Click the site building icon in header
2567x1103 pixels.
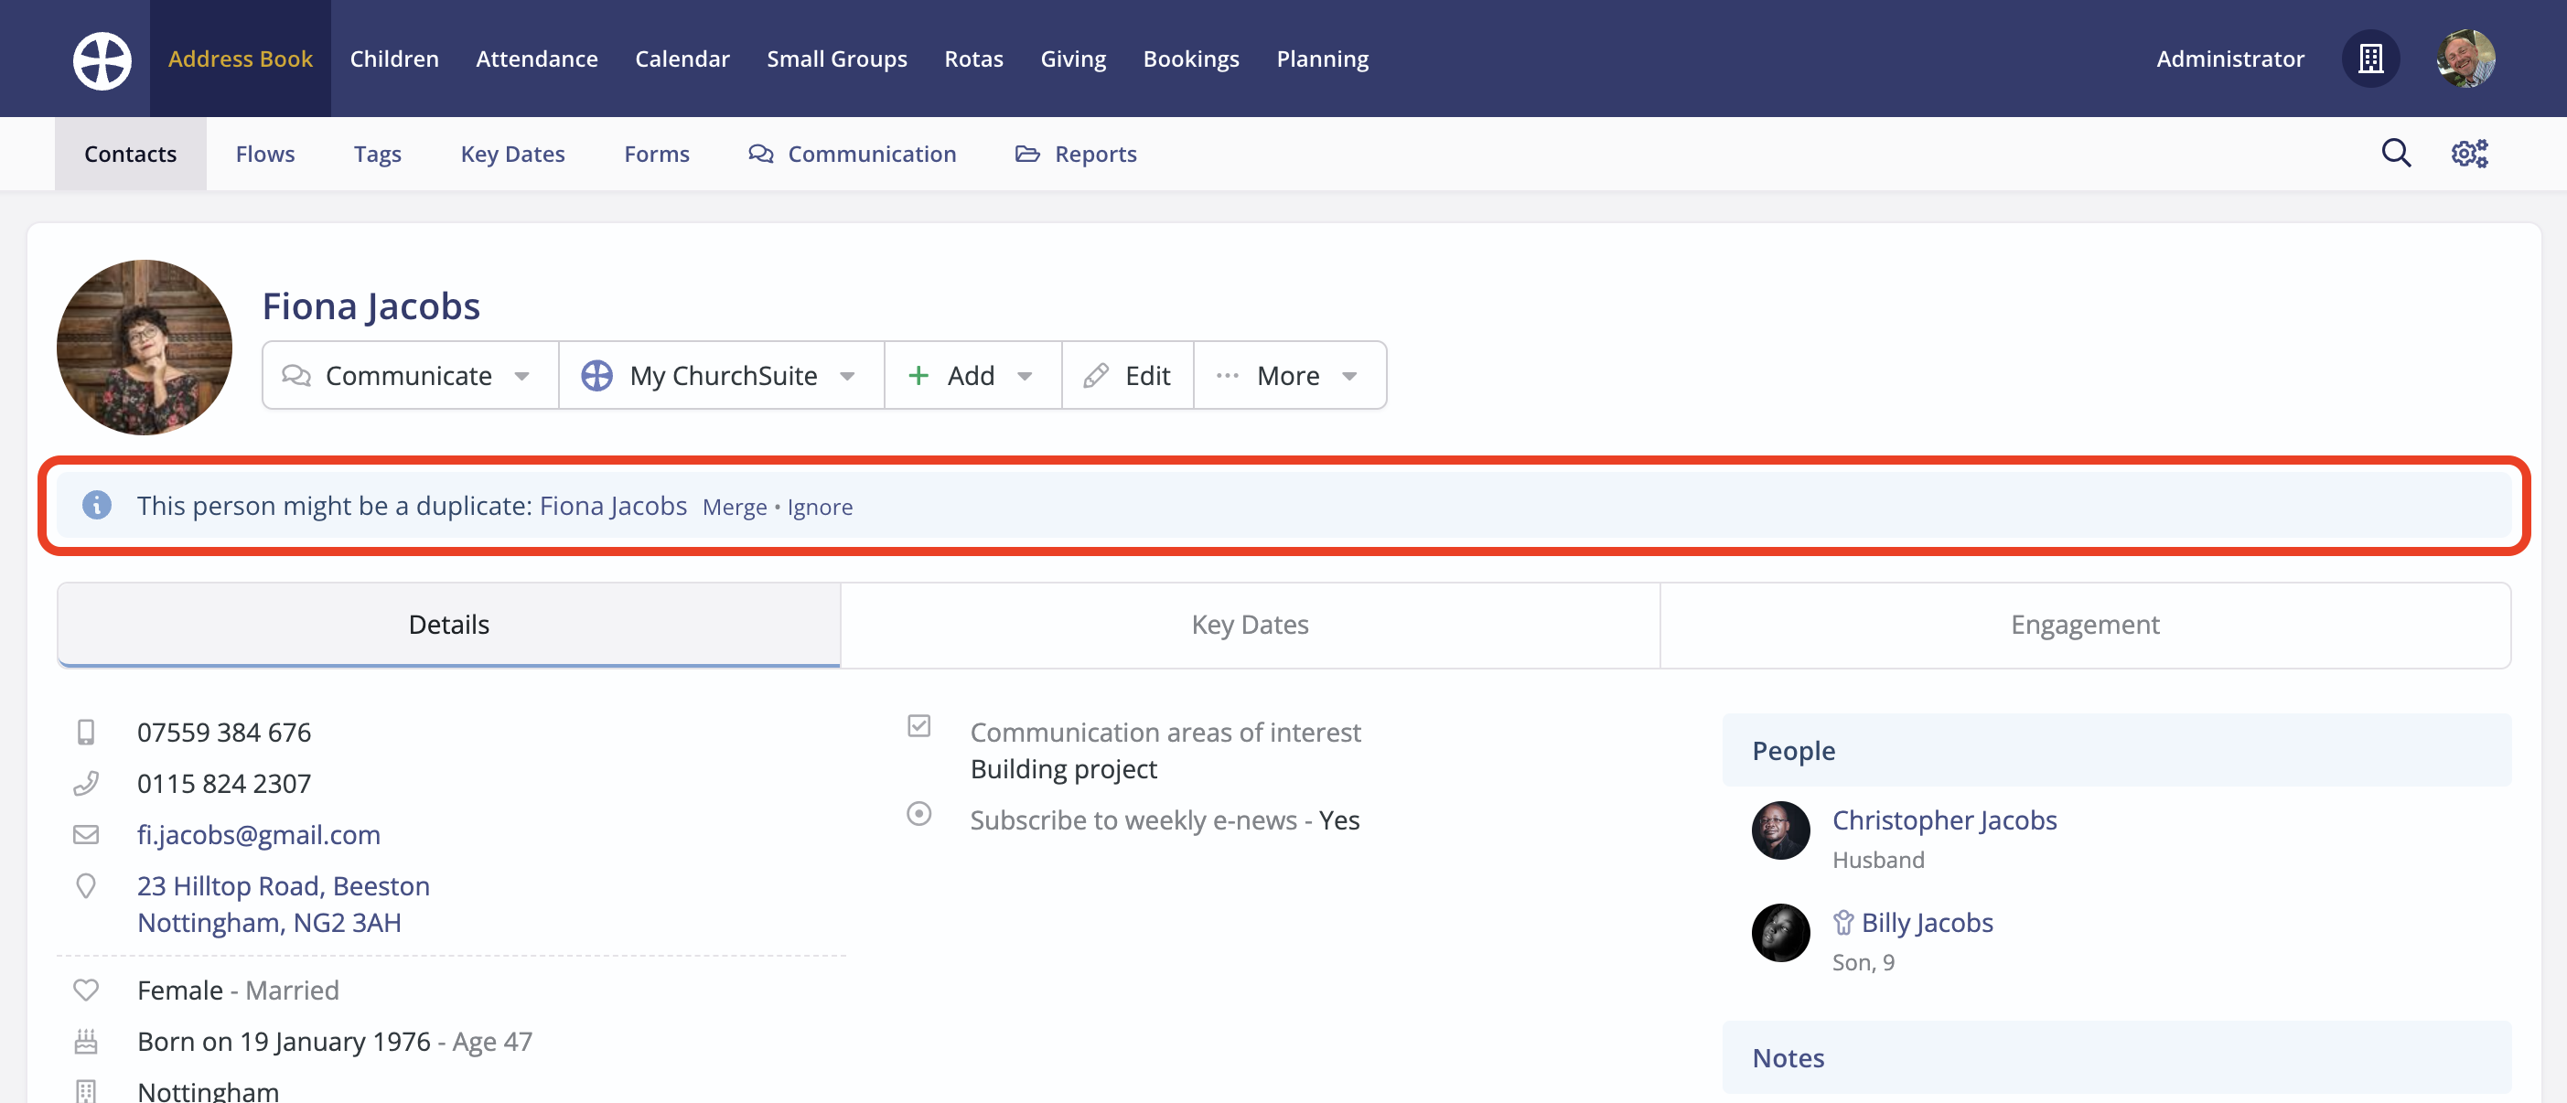pos(2369,59)
